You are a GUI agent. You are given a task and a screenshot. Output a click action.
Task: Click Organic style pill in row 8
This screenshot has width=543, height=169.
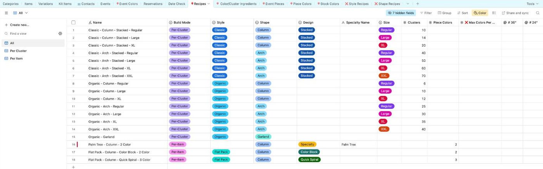[x=220, y=83]
